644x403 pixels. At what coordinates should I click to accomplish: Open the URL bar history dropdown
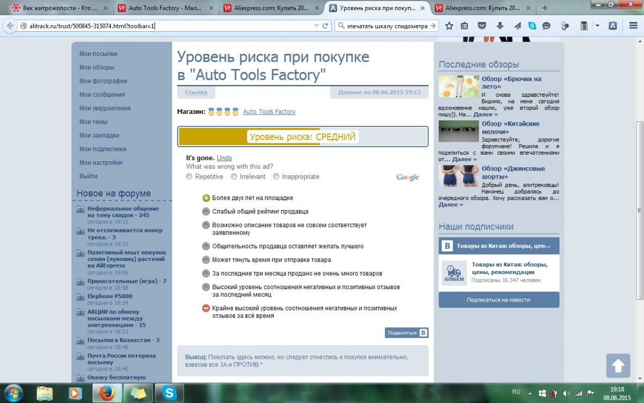point(316,26)
